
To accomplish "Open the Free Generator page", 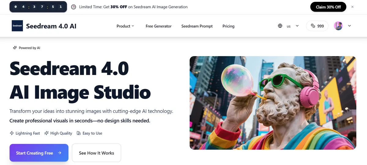I will (158, 26).
